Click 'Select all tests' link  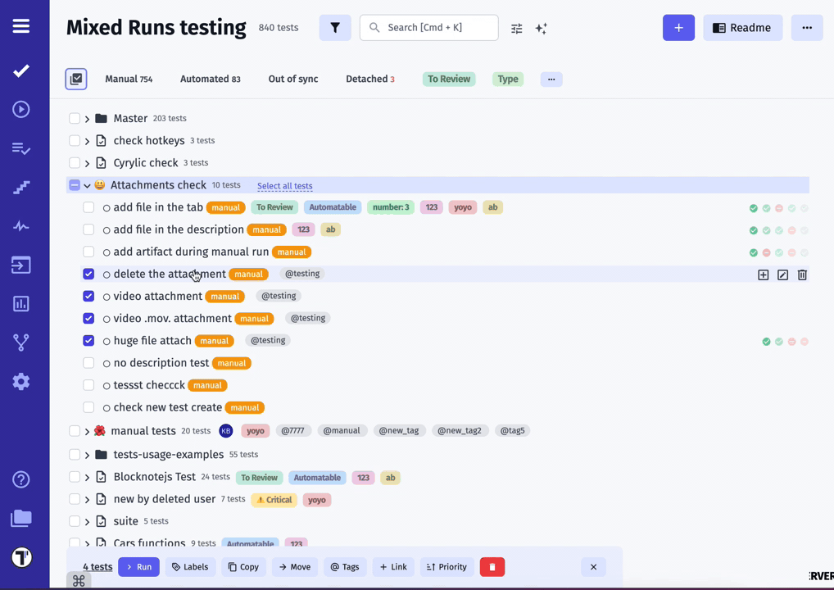[x=284, y=186]
